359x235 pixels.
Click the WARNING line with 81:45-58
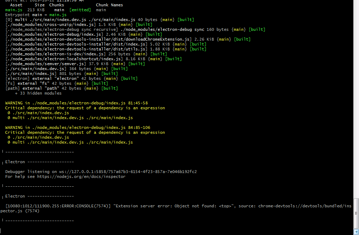click(76, 103)
